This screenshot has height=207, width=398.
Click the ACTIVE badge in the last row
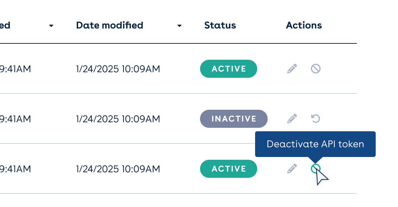click(228, 169)
